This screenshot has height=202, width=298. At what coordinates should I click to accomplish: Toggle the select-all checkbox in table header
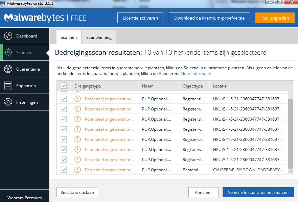point(64,86)
